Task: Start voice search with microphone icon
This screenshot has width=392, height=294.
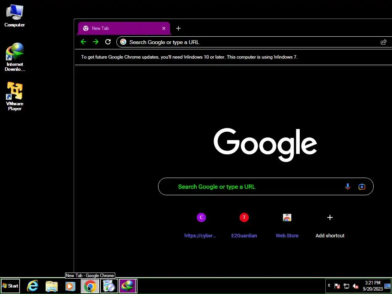Action: 348,186
